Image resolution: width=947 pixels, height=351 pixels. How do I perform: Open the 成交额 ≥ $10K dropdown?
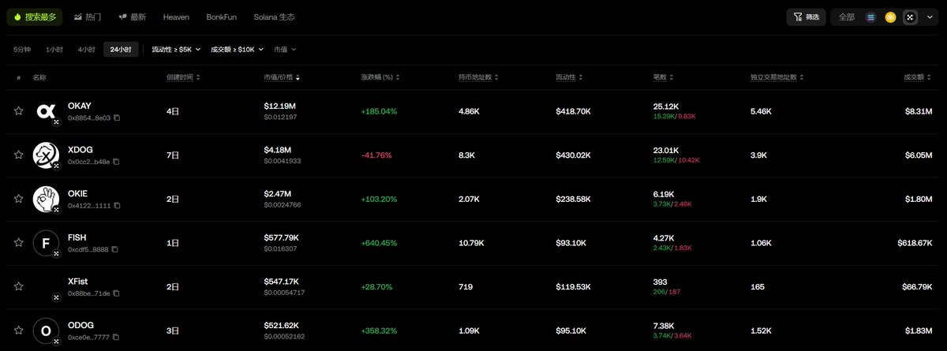(x=238, y=50)
